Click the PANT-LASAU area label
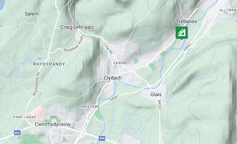The height and width of the screenshot is (144, 237). tap(25, 117)
